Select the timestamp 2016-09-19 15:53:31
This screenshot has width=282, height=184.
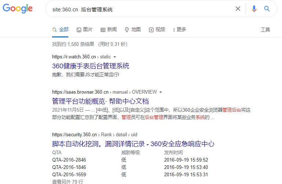pos(186,175)
